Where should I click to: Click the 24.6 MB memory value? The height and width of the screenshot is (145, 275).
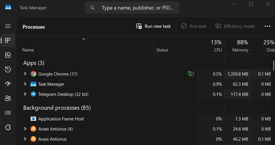click(x=240, y=129)
